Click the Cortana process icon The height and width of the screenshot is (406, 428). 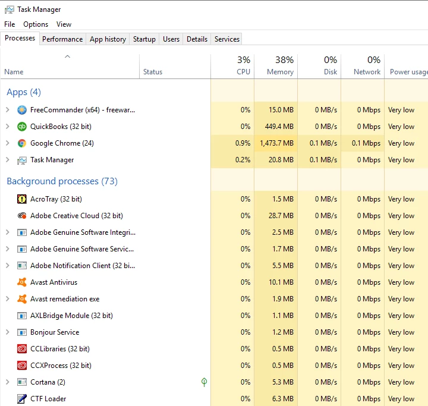click(22, 382)
